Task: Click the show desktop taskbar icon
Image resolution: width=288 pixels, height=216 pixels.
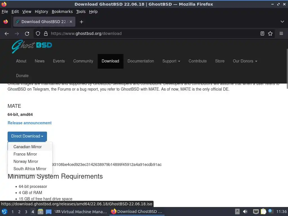Action: 48,212
